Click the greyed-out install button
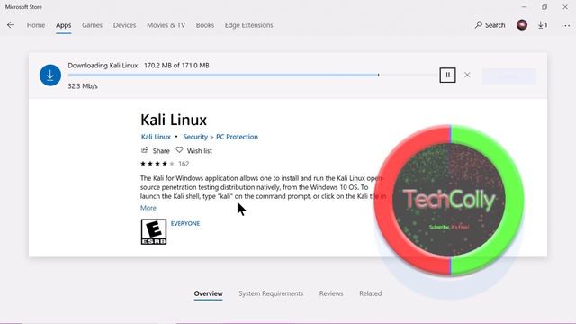The height and width of the screenshot is (324, 576). click(509, 76)
